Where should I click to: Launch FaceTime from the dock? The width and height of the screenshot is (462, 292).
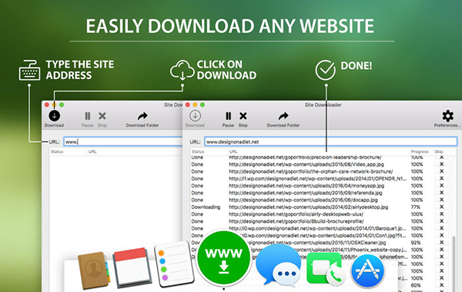pos(325,268)
